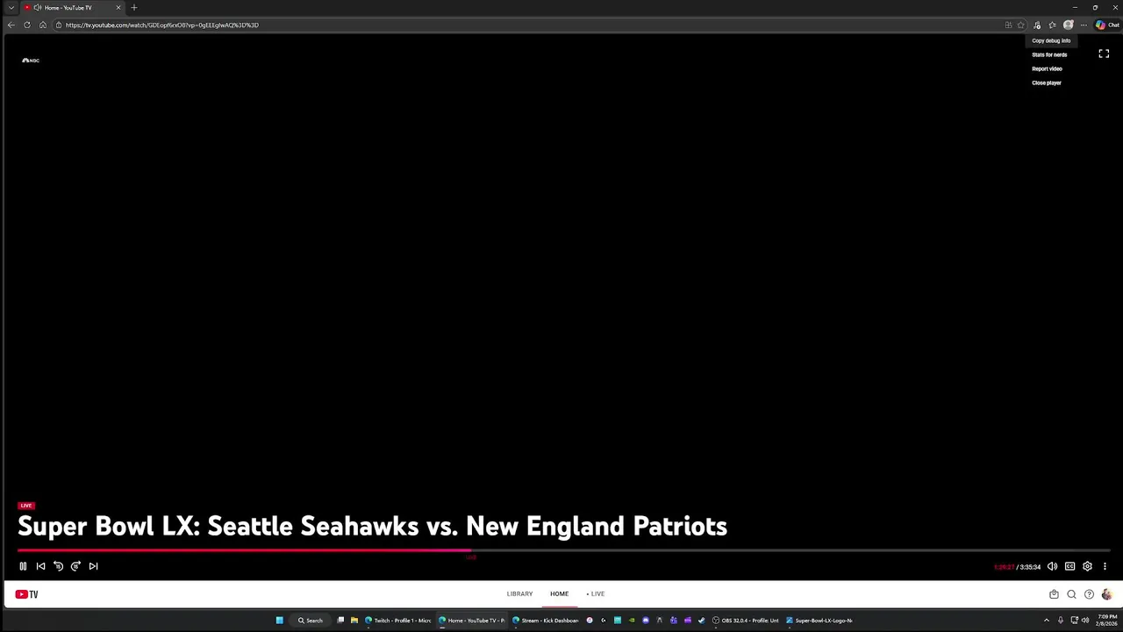Open the YouTube TV store bag icon
1123x632 pixels.
(1054, 594)
